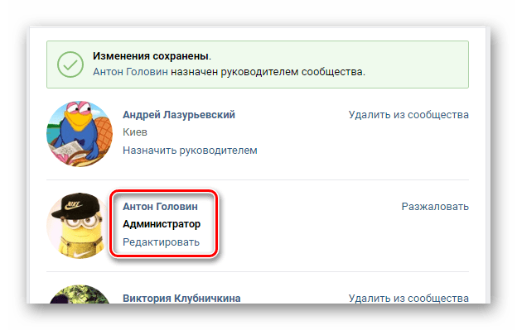The height and width of the screenshot is (330, 517).
Task: Demote Антон Головин with Разжаловать
Action: click(435, 207)
